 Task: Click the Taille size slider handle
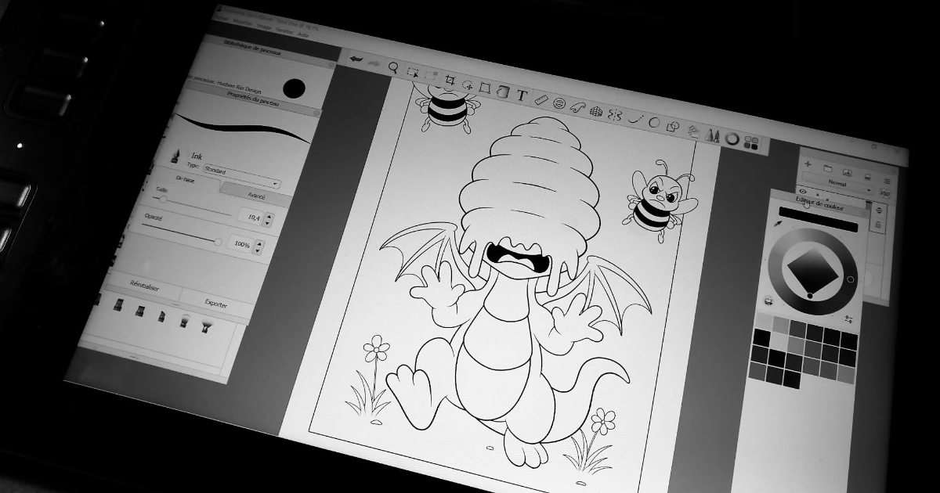coord(163,199)
